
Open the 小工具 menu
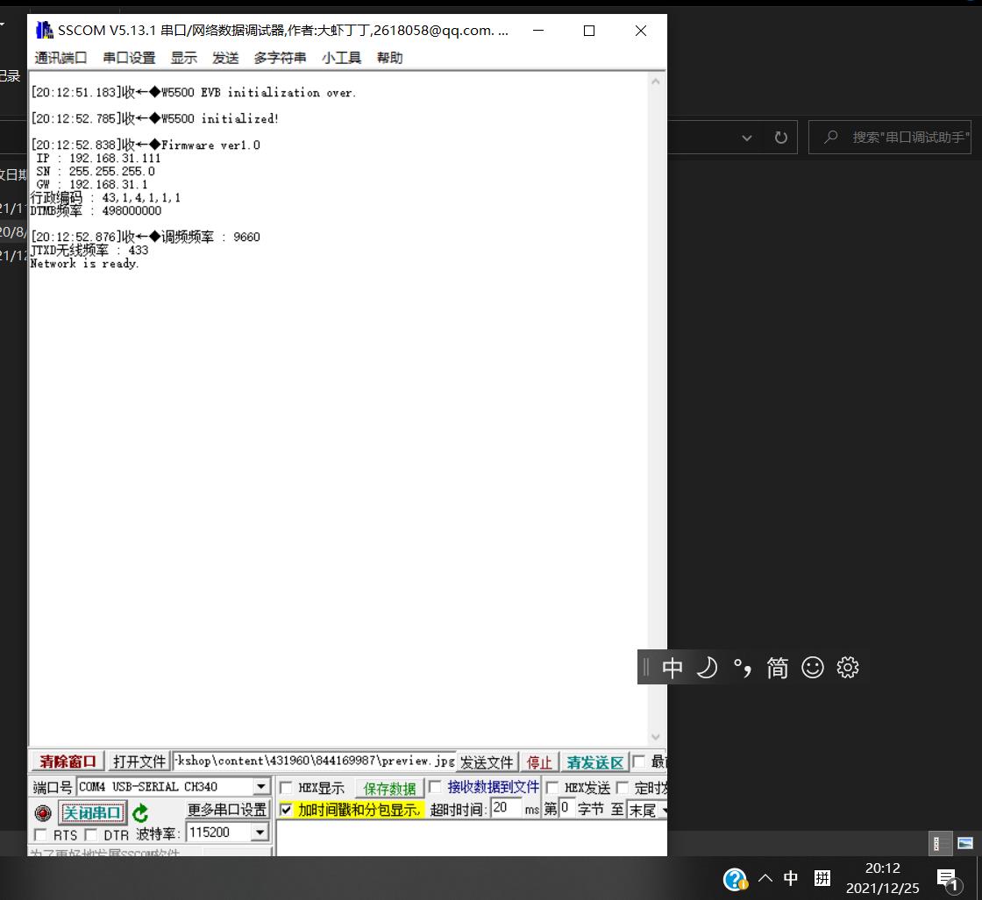[341, 58]
